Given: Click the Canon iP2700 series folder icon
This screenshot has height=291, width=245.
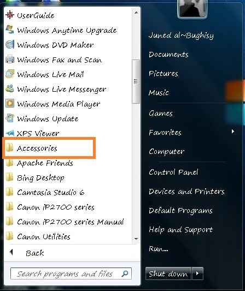Looking at the screenshot, I should (9, 206).
